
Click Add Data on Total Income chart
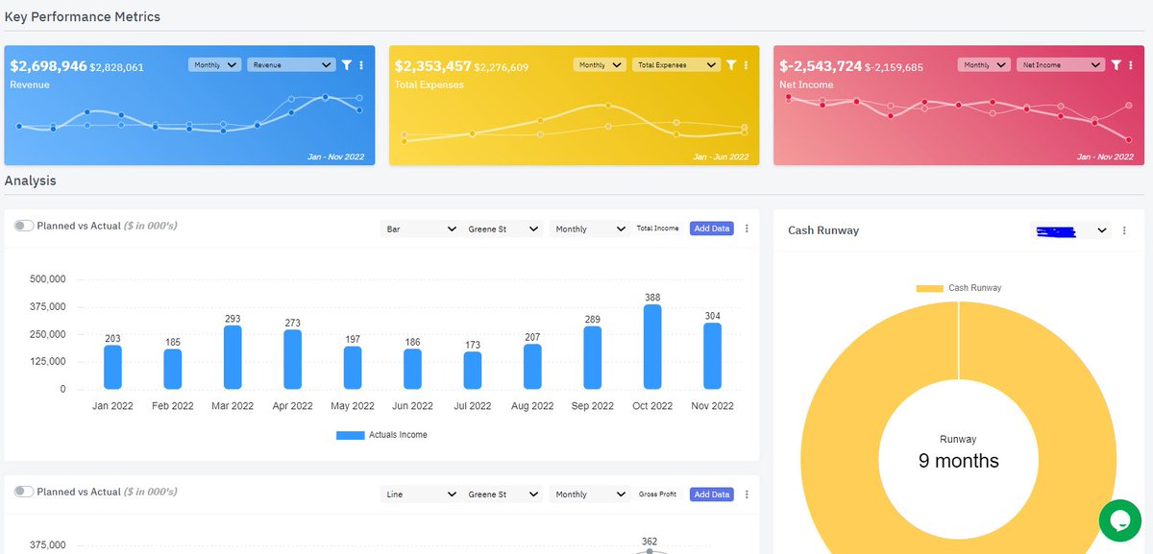pos(712,229)
